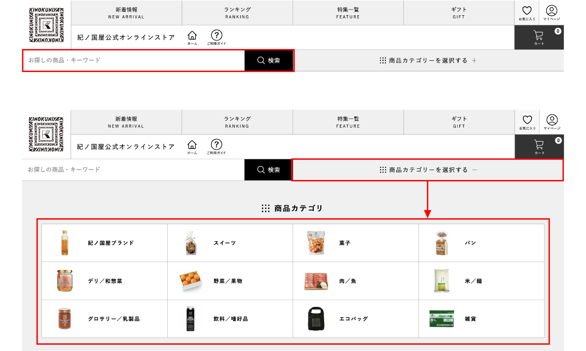Click the red-outlined keyword search input field
Viewport: 586px width, 351px height.
pyautogui.click(x=133, y=60)
